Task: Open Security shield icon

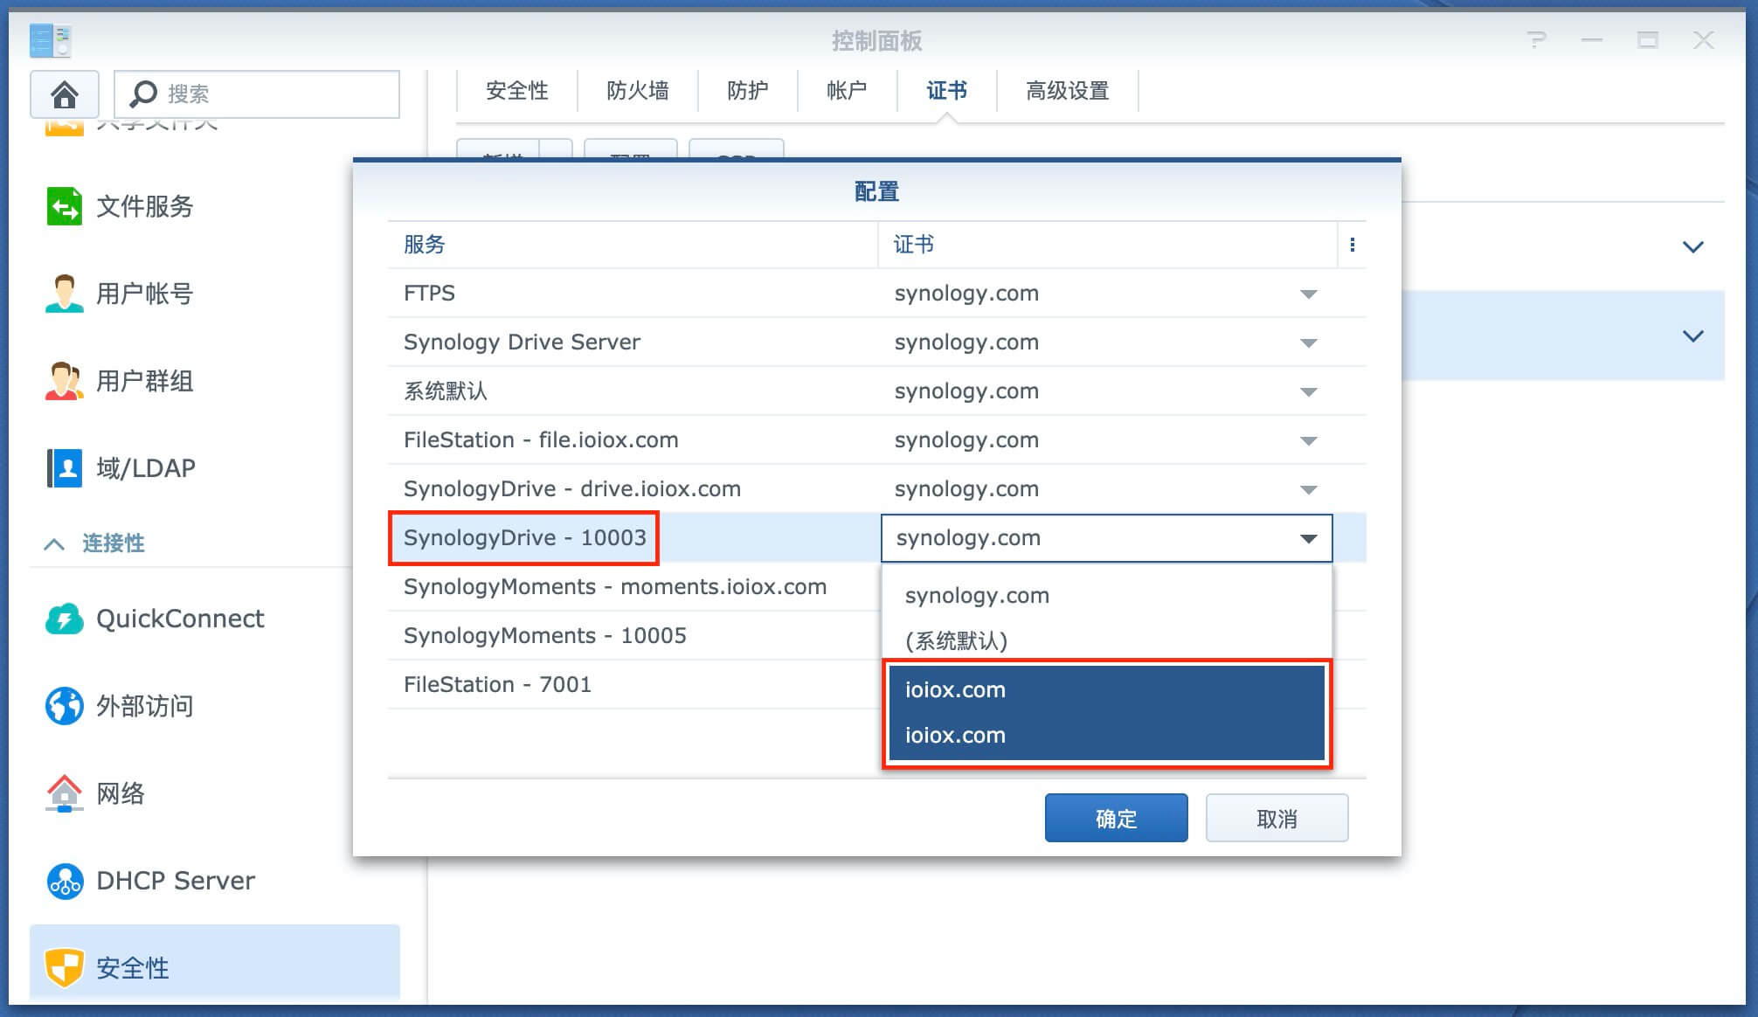Action: pos(65,968)
